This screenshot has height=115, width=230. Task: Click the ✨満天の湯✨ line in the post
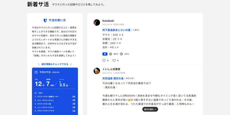110,87
